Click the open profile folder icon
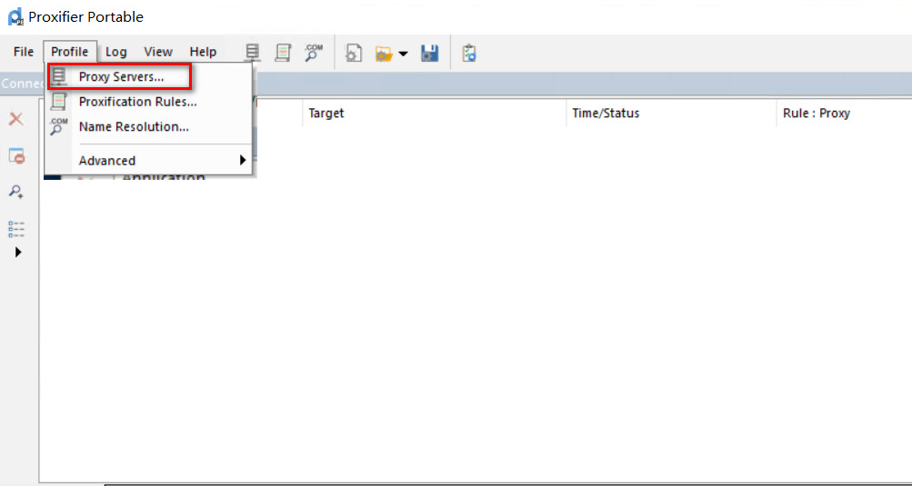 pyautogui.click(x=384, y=54)
